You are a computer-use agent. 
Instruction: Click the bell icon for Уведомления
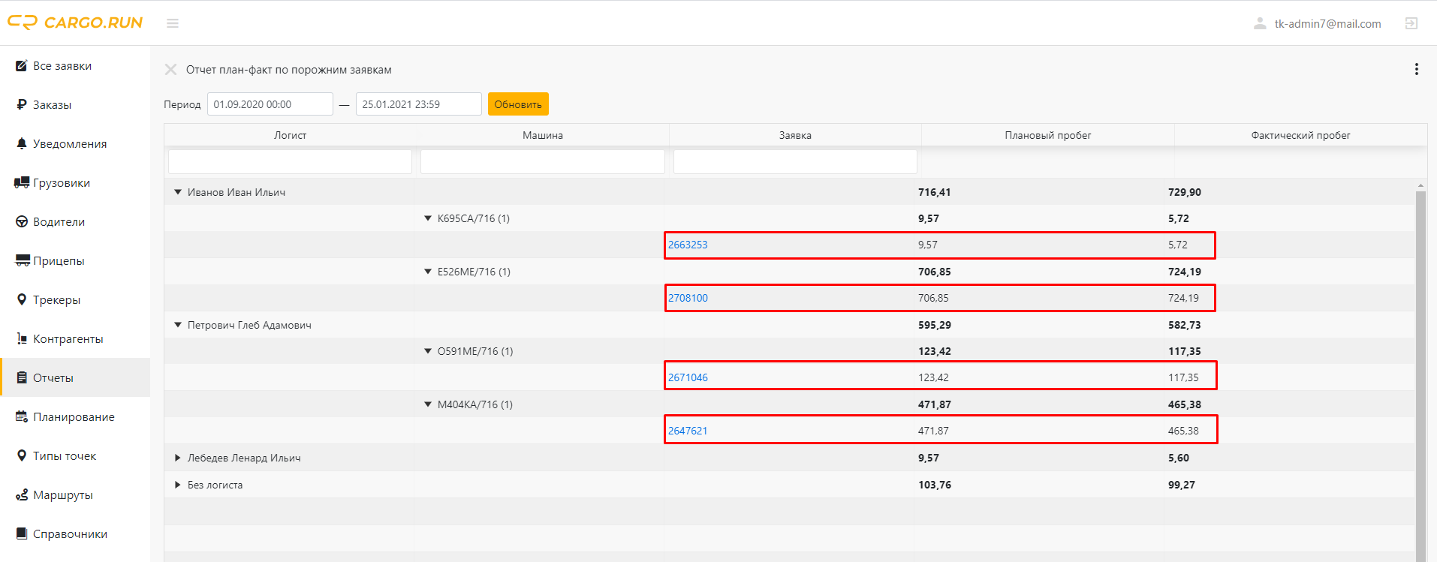pos(22,143)
